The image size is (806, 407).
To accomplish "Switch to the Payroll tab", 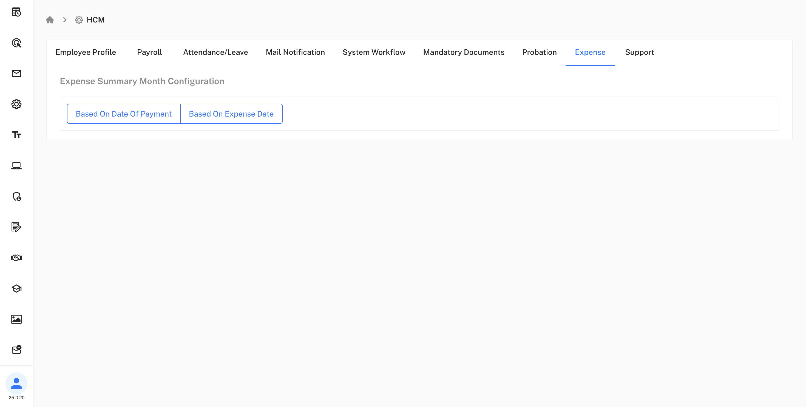I will [149, 52].
